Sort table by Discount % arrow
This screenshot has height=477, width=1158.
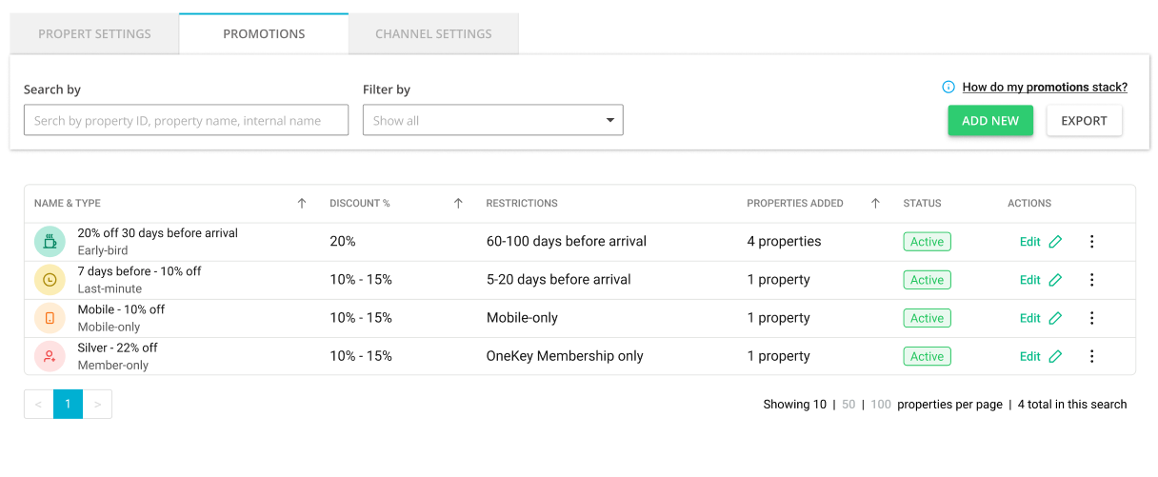458,204
